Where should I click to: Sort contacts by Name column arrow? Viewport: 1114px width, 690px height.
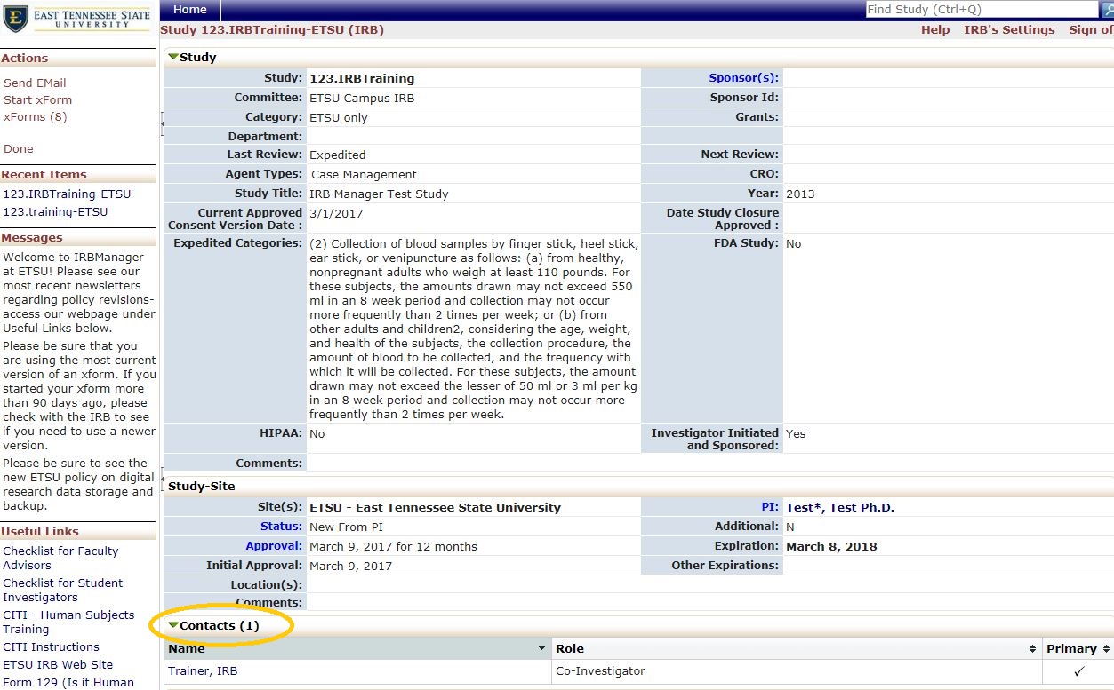click(x=542, y=649)
